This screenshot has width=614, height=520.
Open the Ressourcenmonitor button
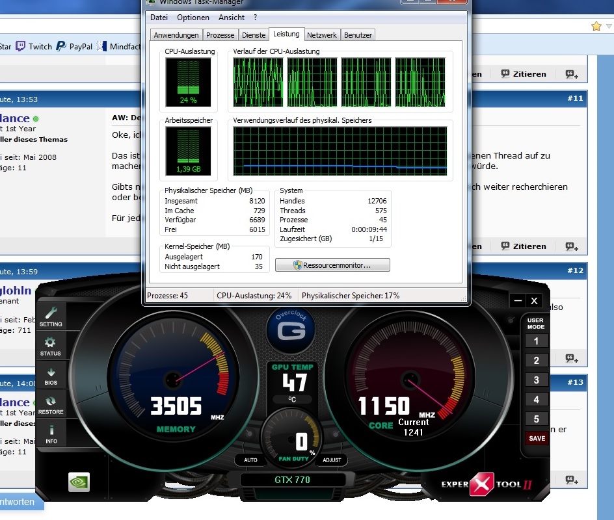point(332,265)
